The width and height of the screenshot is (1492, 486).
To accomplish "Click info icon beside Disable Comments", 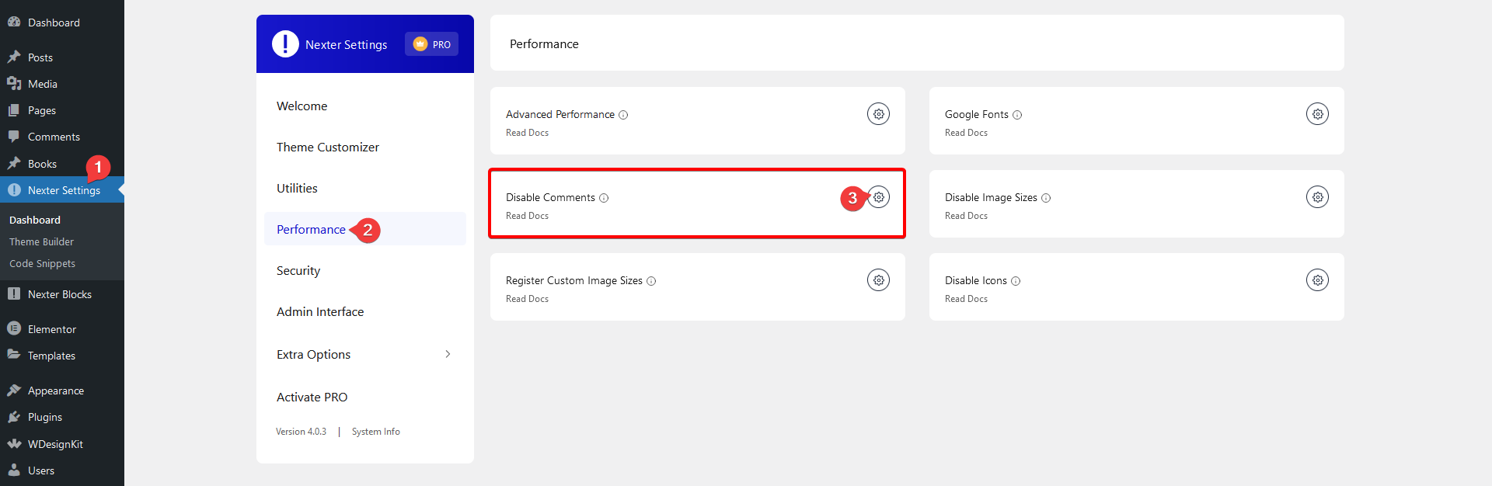I will 604,198.
